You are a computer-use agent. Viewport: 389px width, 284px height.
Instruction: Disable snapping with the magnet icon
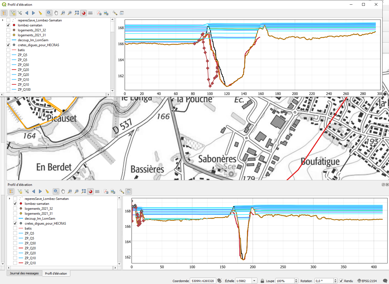click(84, 13)
